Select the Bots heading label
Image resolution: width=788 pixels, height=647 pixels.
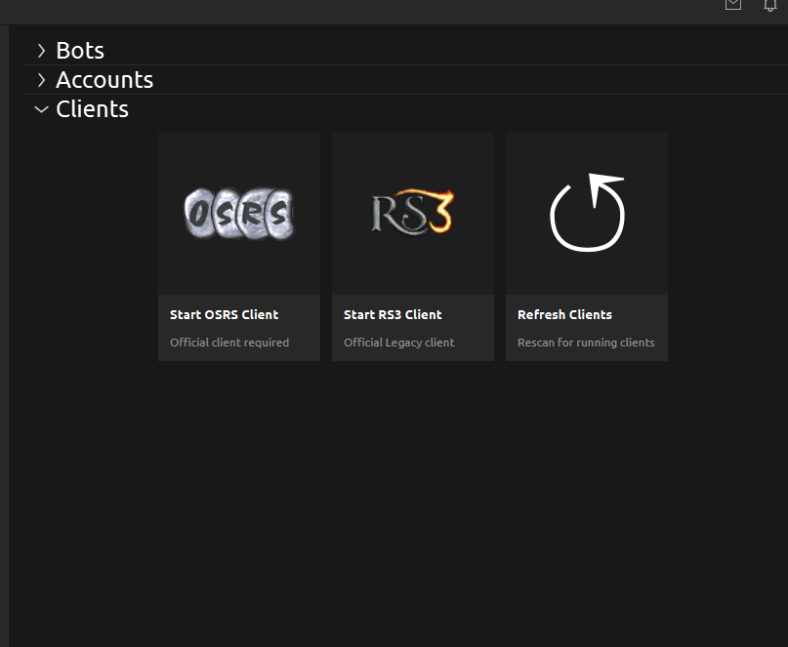point(80,51)
